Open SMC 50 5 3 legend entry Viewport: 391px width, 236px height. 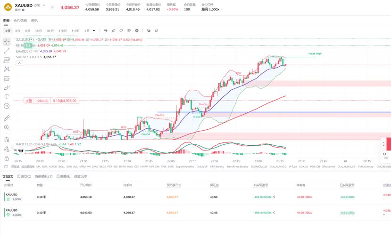(x=29, y=57)
